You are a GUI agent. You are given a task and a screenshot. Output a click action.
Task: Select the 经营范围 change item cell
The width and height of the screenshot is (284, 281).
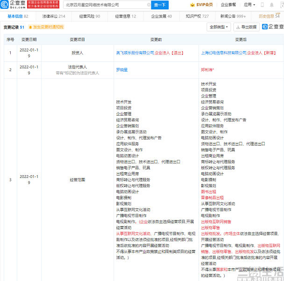tap(78, 180)
